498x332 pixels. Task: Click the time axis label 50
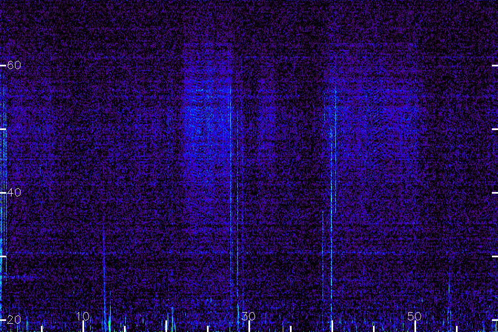pyautogui.click(x=414, y=316)
